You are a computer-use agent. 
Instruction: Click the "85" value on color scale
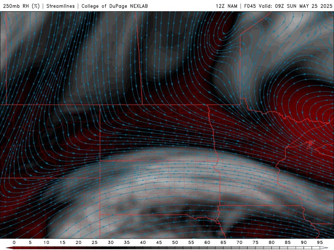[x=288, y=242]
